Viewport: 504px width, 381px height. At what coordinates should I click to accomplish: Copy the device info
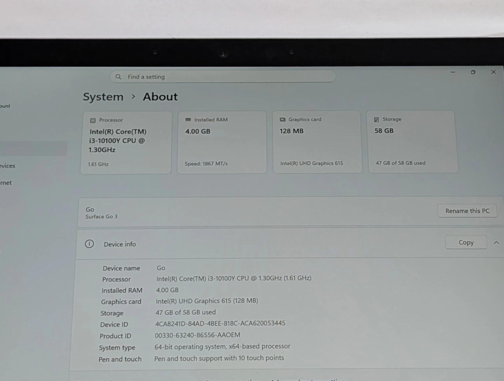[466, 242]
